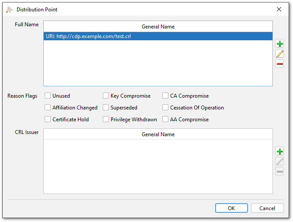The height and width of the screenshot is (222, 293).
Task: Toggle the Affiliation Changed checkbox
Action: tap(48, 108)
